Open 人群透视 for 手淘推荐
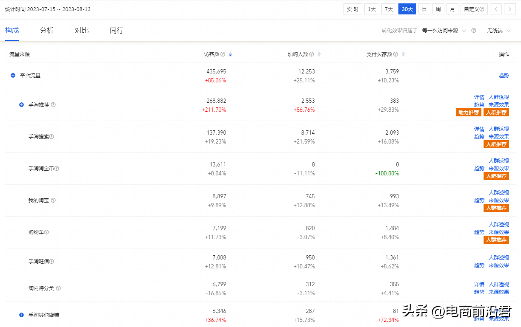521x327 pixels. [x=498, y=97]
